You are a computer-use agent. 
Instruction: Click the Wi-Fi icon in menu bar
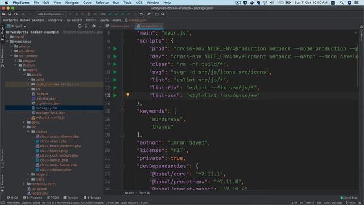[x=265, y=2]
